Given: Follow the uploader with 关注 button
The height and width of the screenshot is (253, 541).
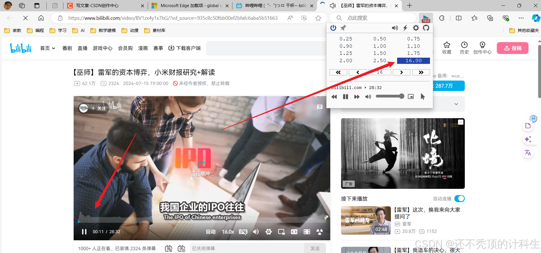Looking at the screenshot, I should click(x=98, y=108).
